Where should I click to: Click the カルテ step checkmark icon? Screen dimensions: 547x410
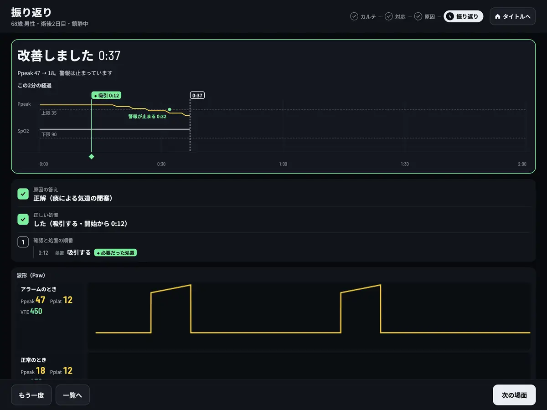coord(354,16)
